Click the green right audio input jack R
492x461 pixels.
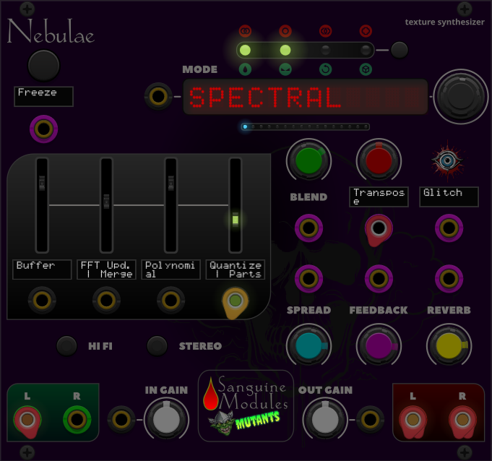pyautogui.click(x=77, y=420)
